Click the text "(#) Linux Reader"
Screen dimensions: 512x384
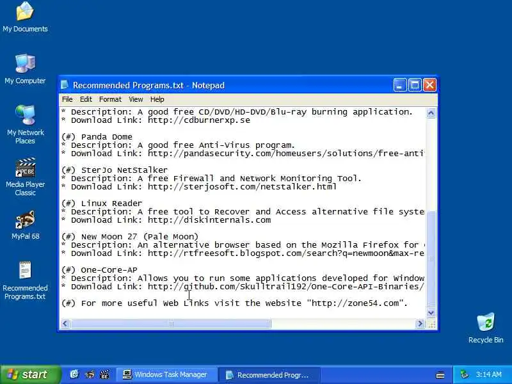[x=102, y=203]
